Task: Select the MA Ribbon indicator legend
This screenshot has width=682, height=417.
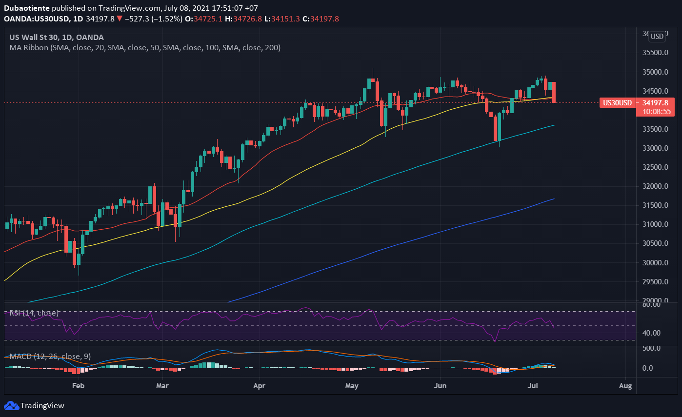Action: [x=145, y=48]
